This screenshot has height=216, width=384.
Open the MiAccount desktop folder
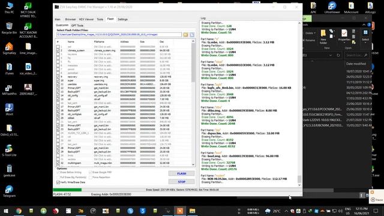coord(351,7)
